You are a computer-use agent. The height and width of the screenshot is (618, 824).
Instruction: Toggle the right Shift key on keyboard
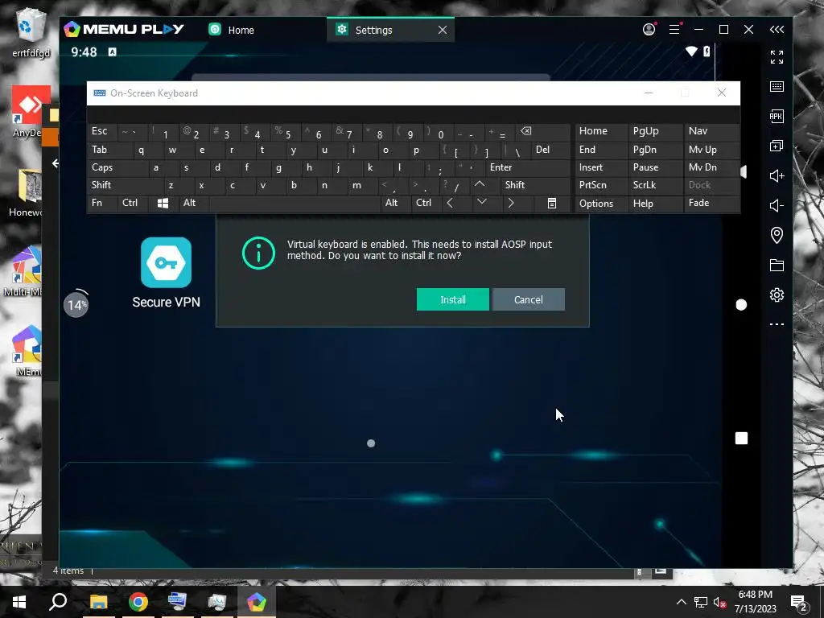click(x=535, y=185)
